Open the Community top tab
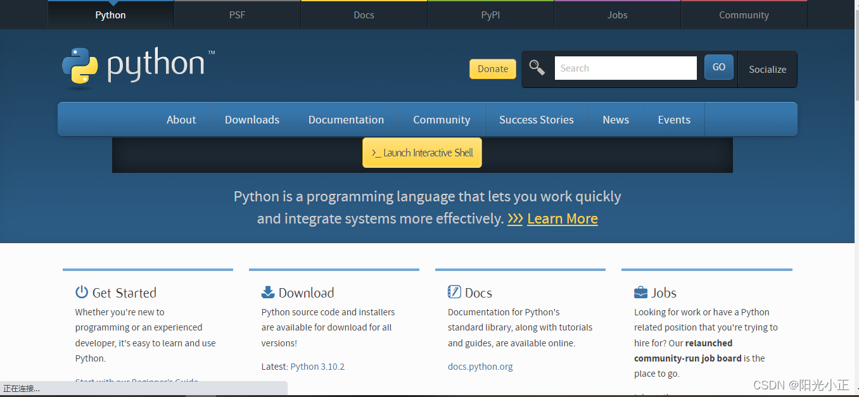Viewport: 859px width, 397px height. (x=744, y=15)
